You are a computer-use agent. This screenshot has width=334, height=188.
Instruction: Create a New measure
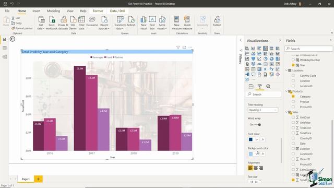[x=176, y=23]
